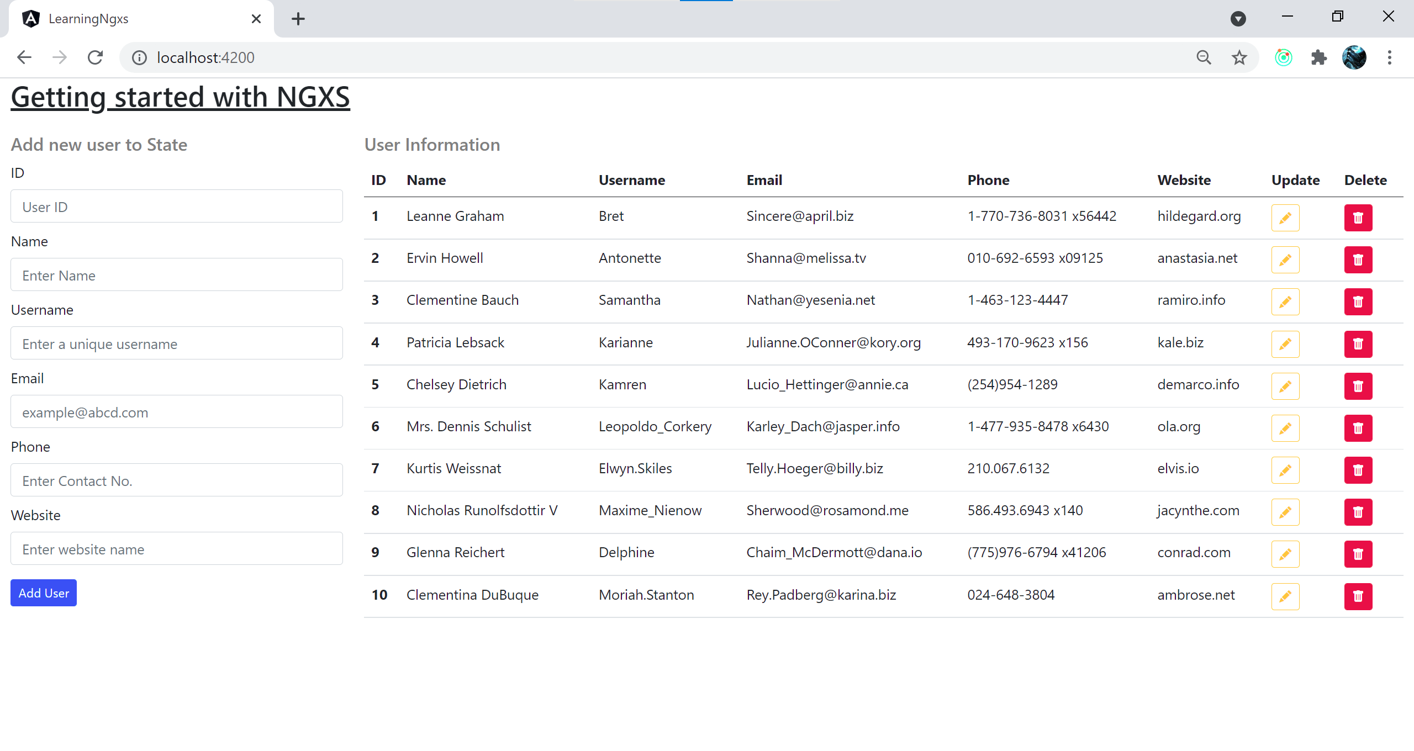Remove Kurtis Weissnat using the trash icon
1414x751 pixels.
click(x=1358, y=470)
